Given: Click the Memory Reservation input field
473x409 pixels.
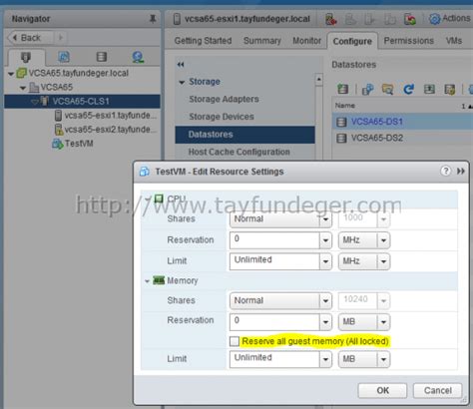Looking at the screenshot, I should pyautogui.click(x=274, y=321).
